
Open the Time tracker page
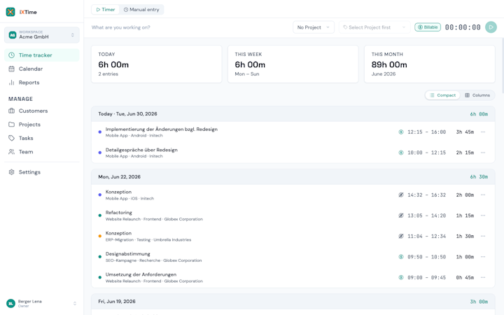click(42, 55)
